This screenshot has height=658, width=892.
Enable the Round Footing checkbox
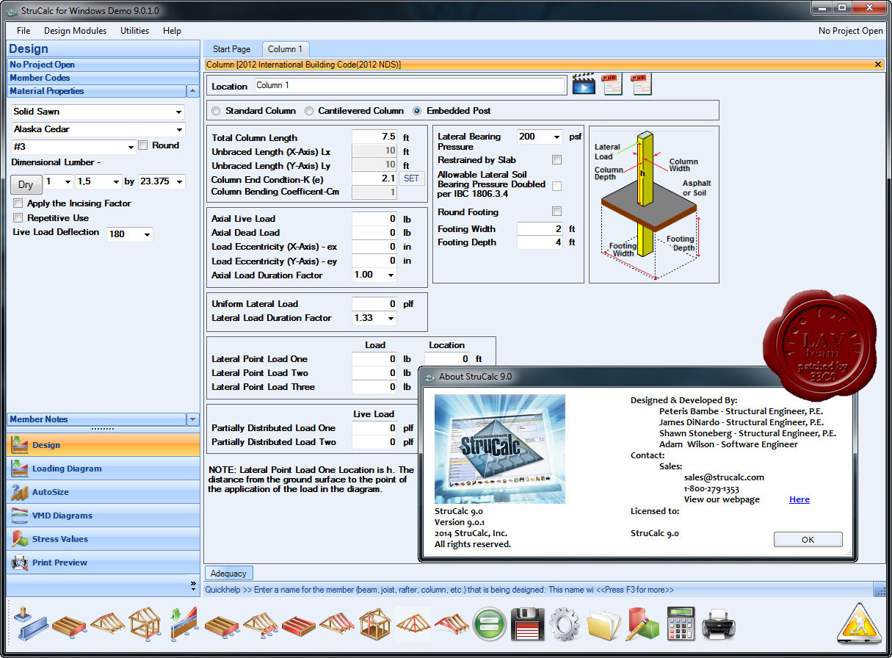click(x=557, y=212)
